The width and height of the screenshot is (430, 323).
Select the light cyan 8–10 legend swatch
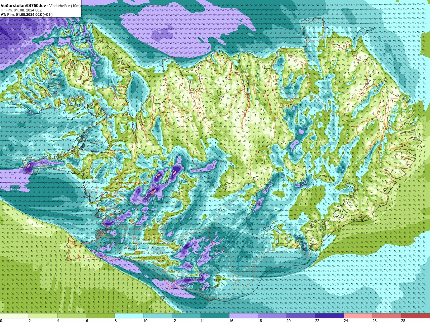(x=129, y=316)
